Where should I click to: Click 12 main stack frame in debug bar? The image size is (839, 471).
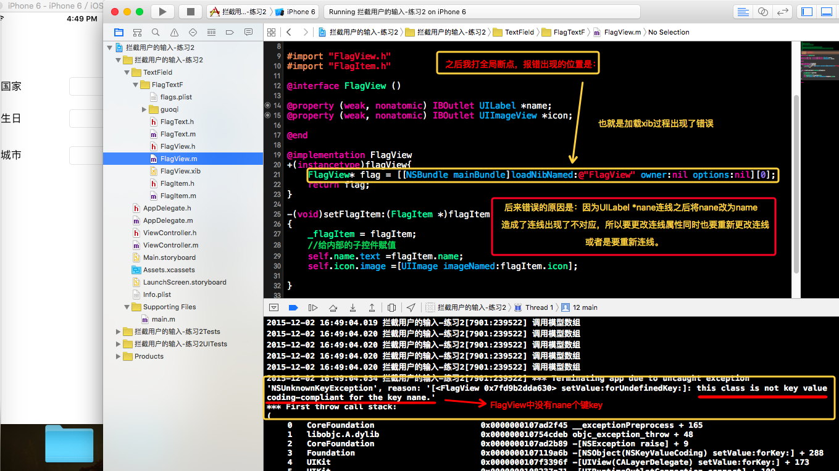pyautogui.click(x=579, y=307)
